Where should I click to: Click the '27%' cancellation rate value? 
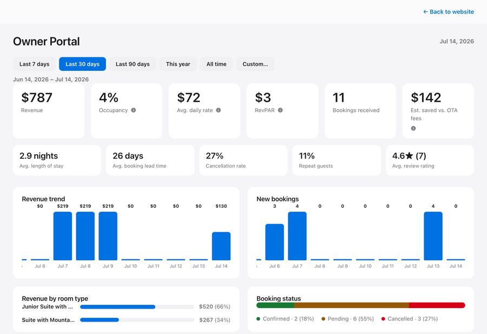pyautogui.click(x=215, y=156)
